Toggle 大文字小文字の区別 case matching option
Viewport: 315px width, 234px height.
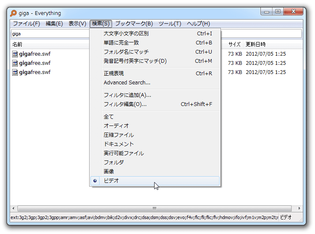click(x=126, y=34)
